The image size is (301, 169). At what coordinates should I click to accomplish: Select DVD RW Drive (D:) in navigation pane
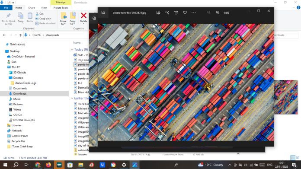pyautogui.click(x=24, y=120)
